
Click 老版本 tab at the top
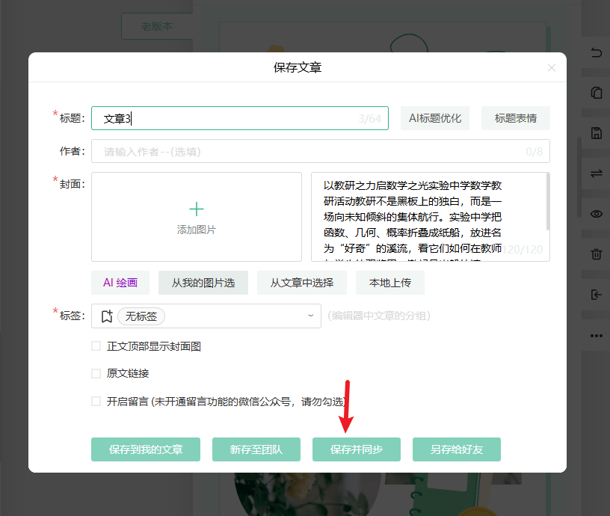(157, 25)
